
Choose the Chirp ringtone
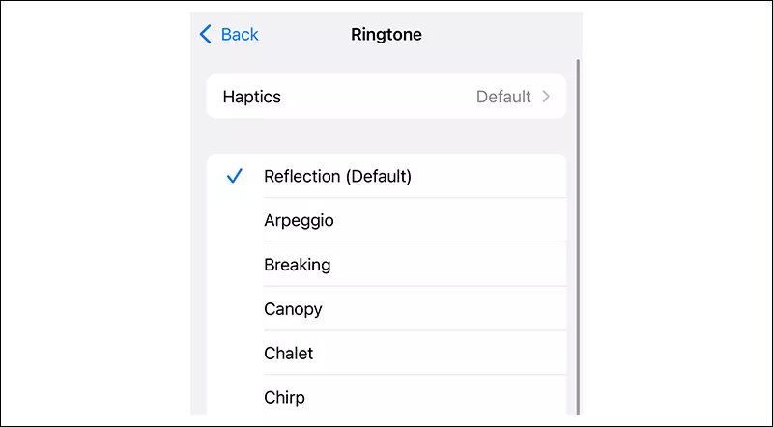coord(285,397)
